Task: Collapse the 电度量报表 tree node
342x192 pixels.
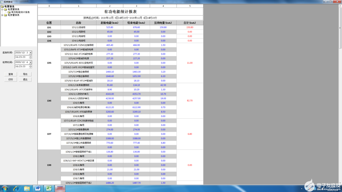Action: (x=2, y=9)
